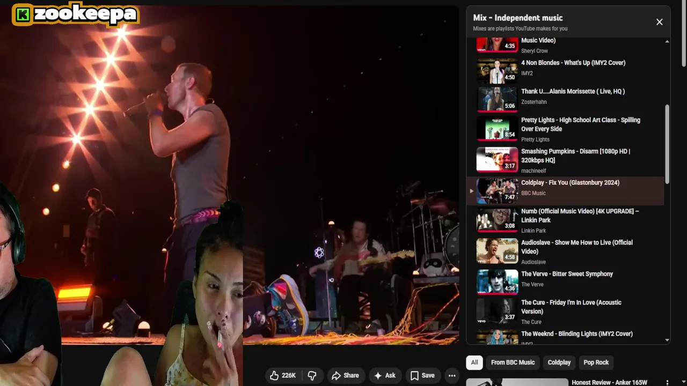Click the Coldplay concert video player
The height and width of the screenshot is (386, 687).
click(230, 174)
